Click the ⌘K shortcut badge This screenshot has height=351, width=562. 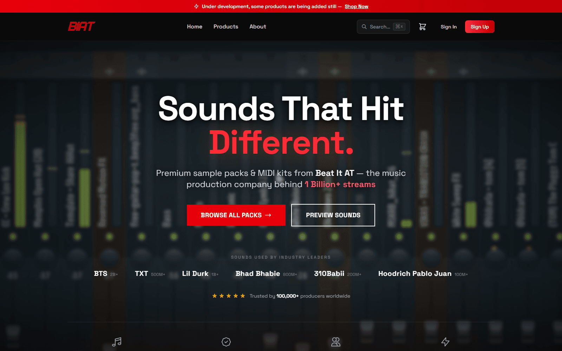(399, 27)
